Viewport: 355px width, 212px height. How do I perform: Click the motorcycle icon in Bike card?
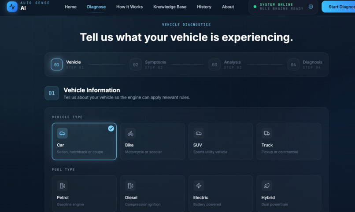click(x=130, y=133)
